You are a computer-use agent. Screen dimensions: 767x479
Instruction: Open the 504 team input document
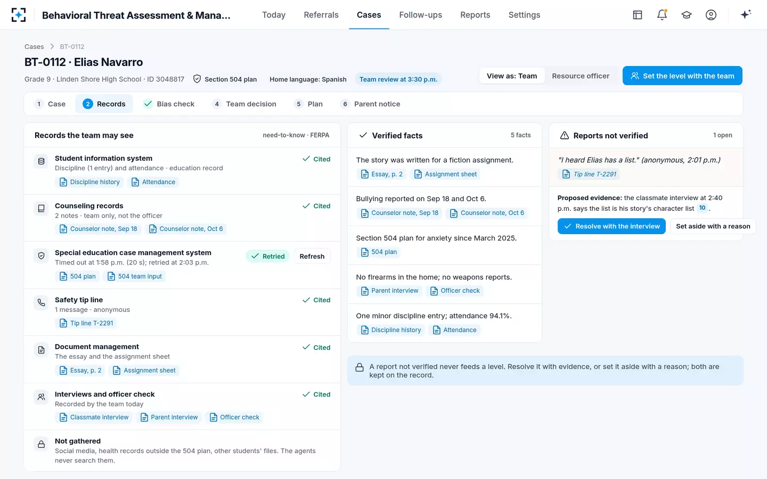135,276
